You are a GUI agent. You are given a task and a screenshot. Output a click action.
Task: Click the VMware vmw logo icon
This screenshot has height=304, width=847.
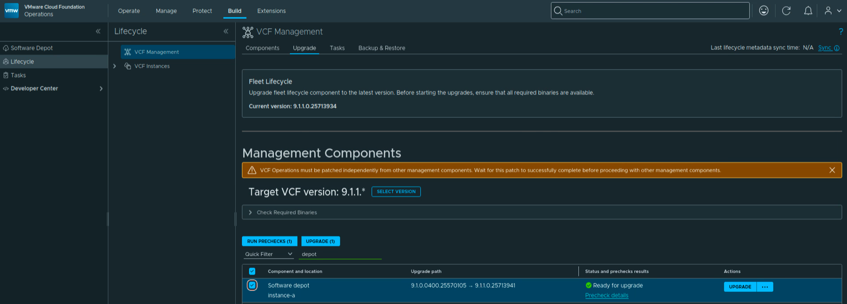11,10
